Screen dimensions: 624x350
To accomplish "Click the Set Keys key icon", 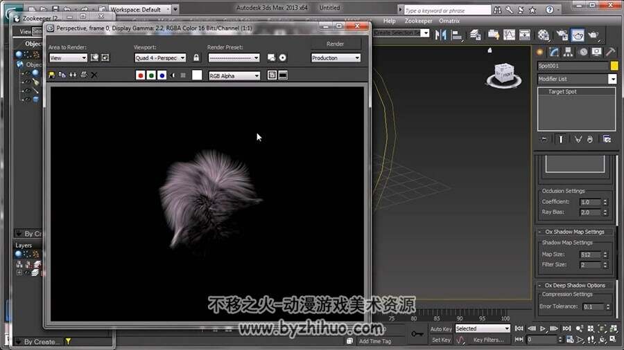I will [x=417, y=333].
